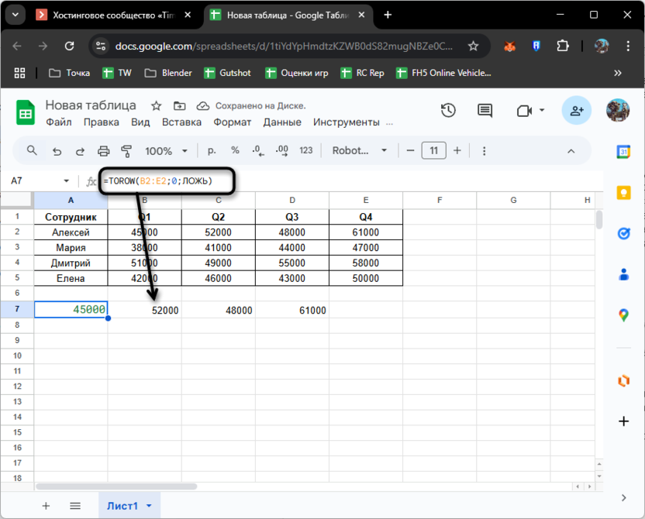Open Google Maps in side panel
Screen dimensions: 645x519
(624, 314)
